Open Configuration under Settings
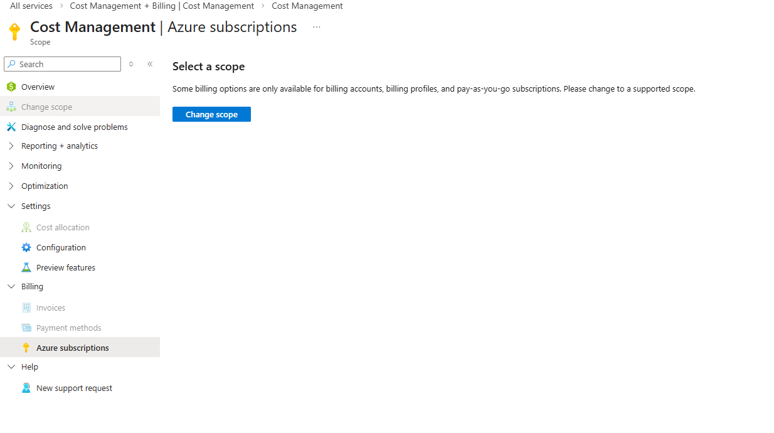 [x=80, y=247]
